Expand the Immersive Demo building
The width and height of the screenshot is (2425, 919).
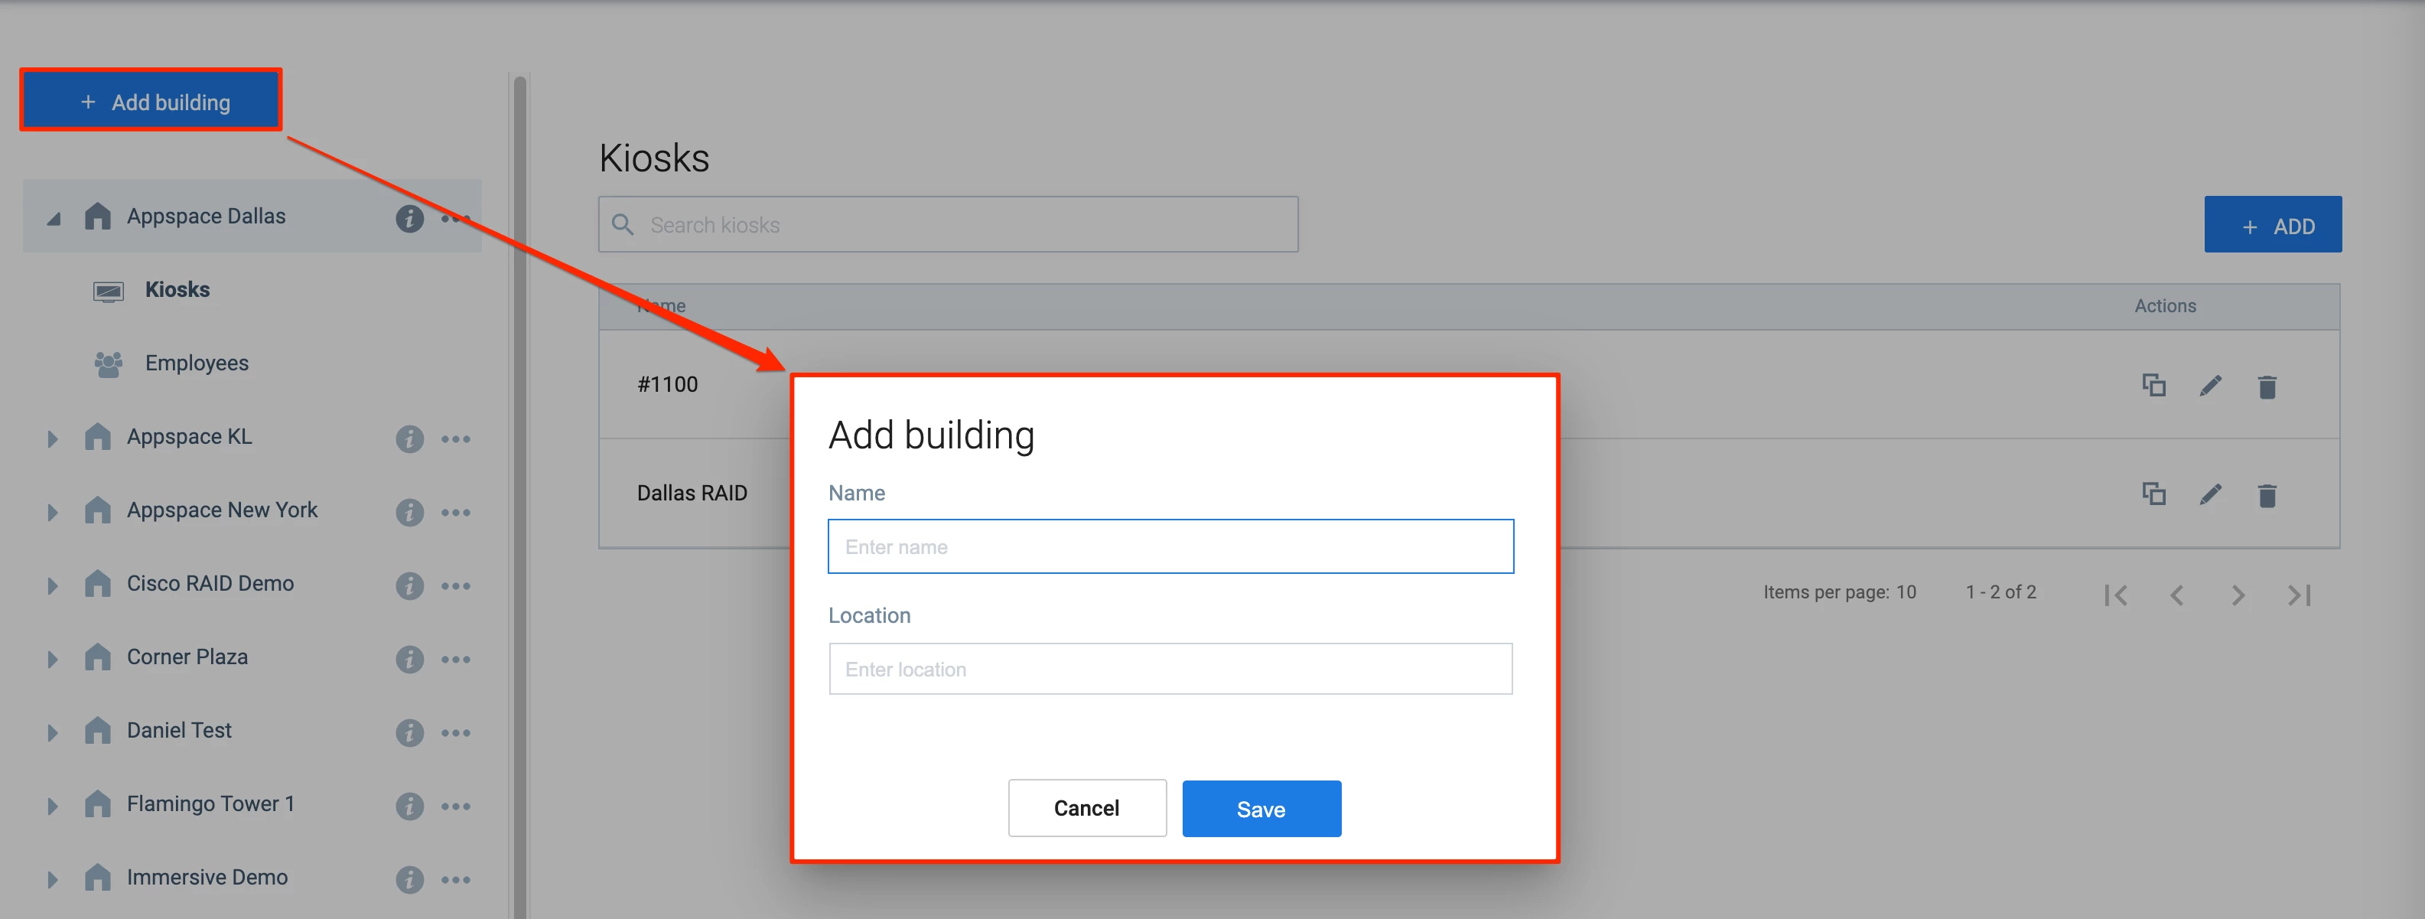[x=53, y=879]
